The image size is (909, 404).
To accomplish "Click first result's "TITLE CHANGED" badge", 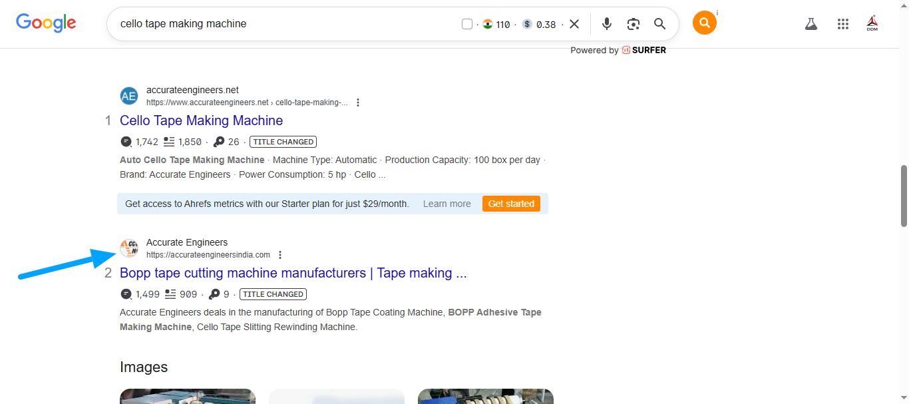I will [x=283, y=142].
